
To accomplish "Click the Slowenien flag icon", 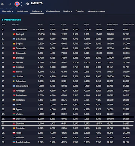I will click(14, 119).
